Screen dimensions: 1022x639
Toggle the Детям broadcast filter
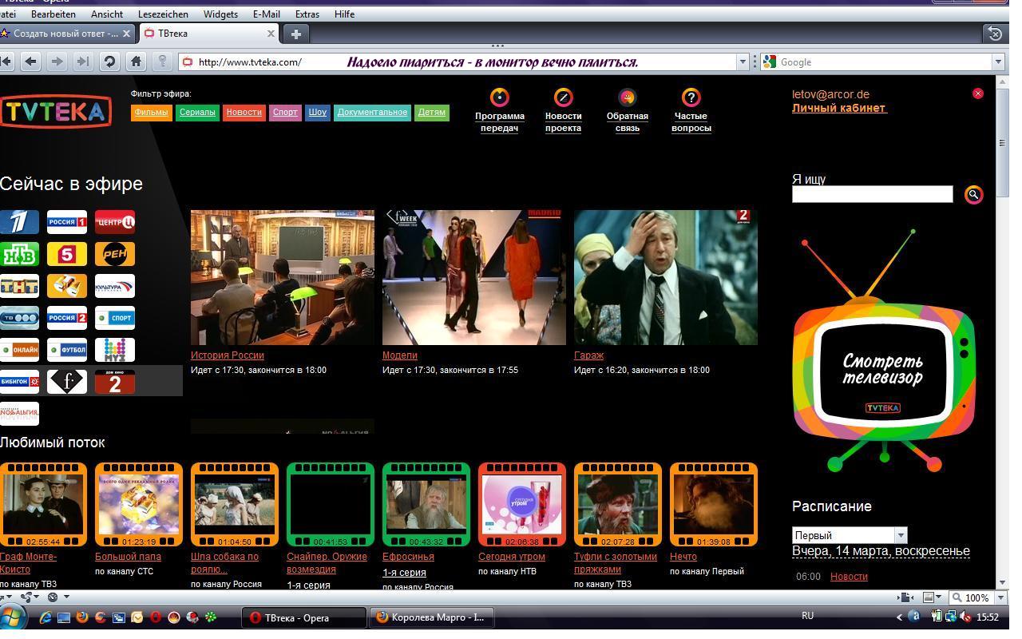(x=432, y=113)
